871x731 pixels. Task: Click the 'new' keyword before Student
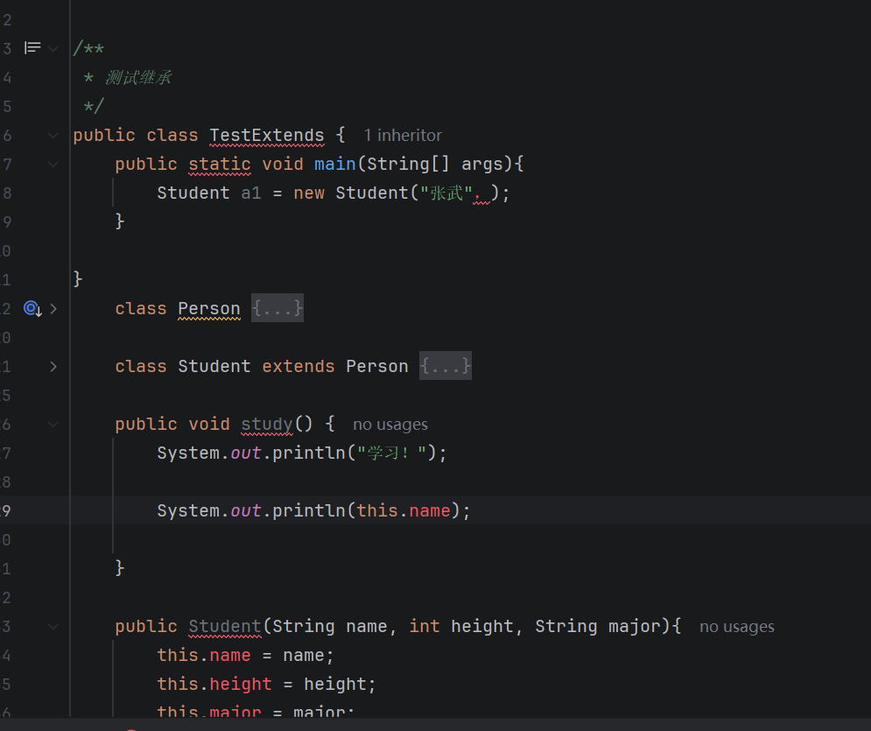coord(309,193)
